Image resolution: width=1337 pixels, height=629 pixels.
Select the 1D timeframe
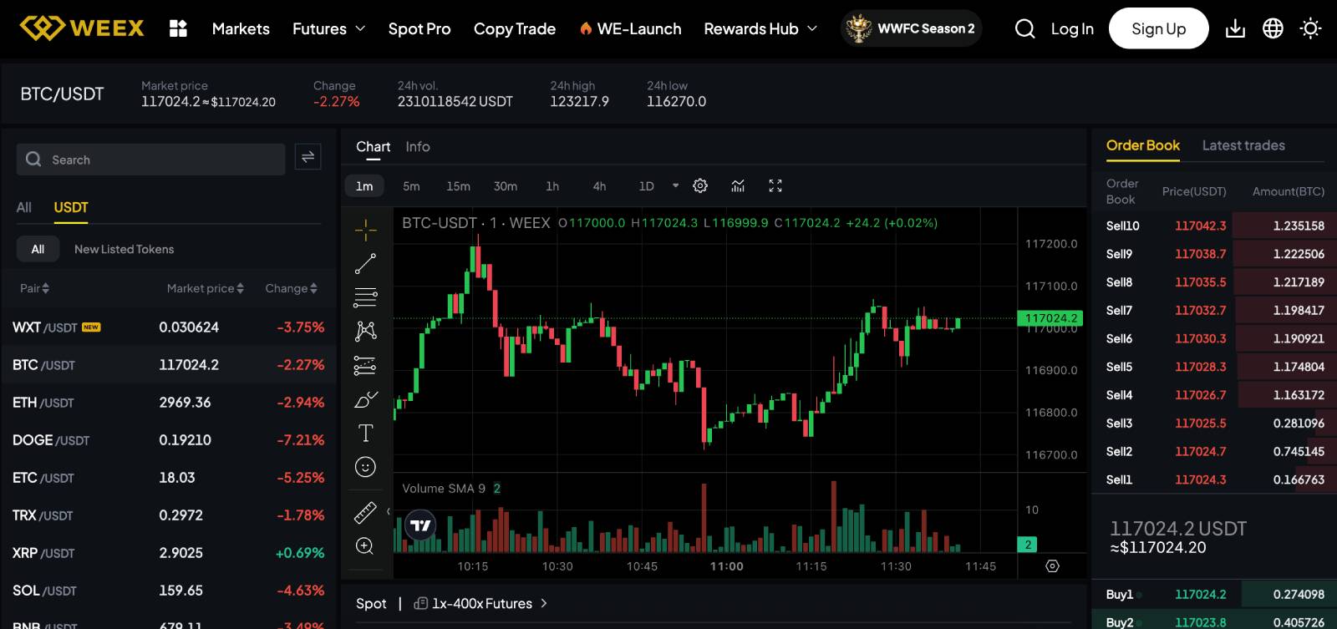[x=646, y=186]
